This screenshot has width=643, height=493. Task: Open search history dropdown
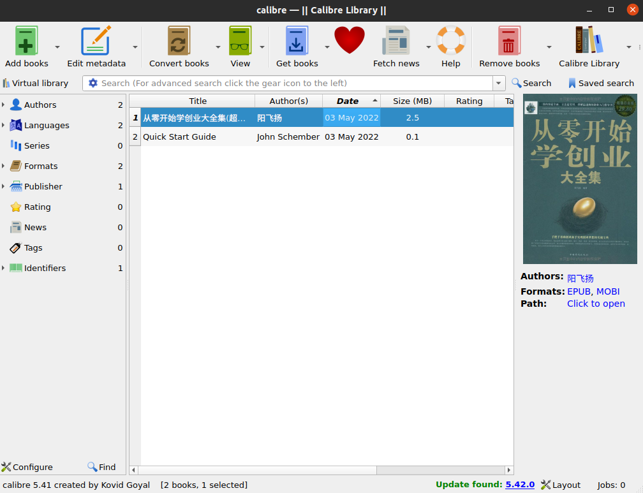point(498,84)
